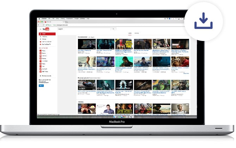Screen dimensions: 236x148
Task: Click the search magnifier button
Action: pyautogui.click(x=114, y=29)
